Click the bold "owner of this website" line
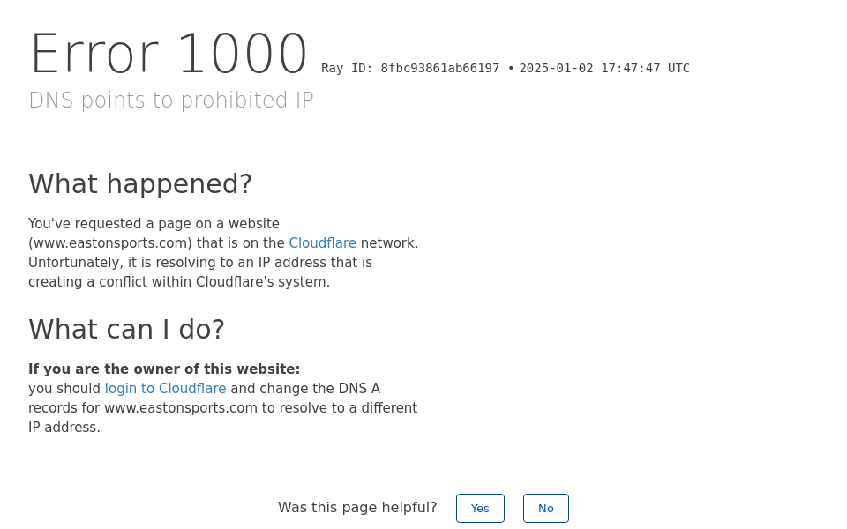This screenshot has width=847, height=529. coord(164,369)
